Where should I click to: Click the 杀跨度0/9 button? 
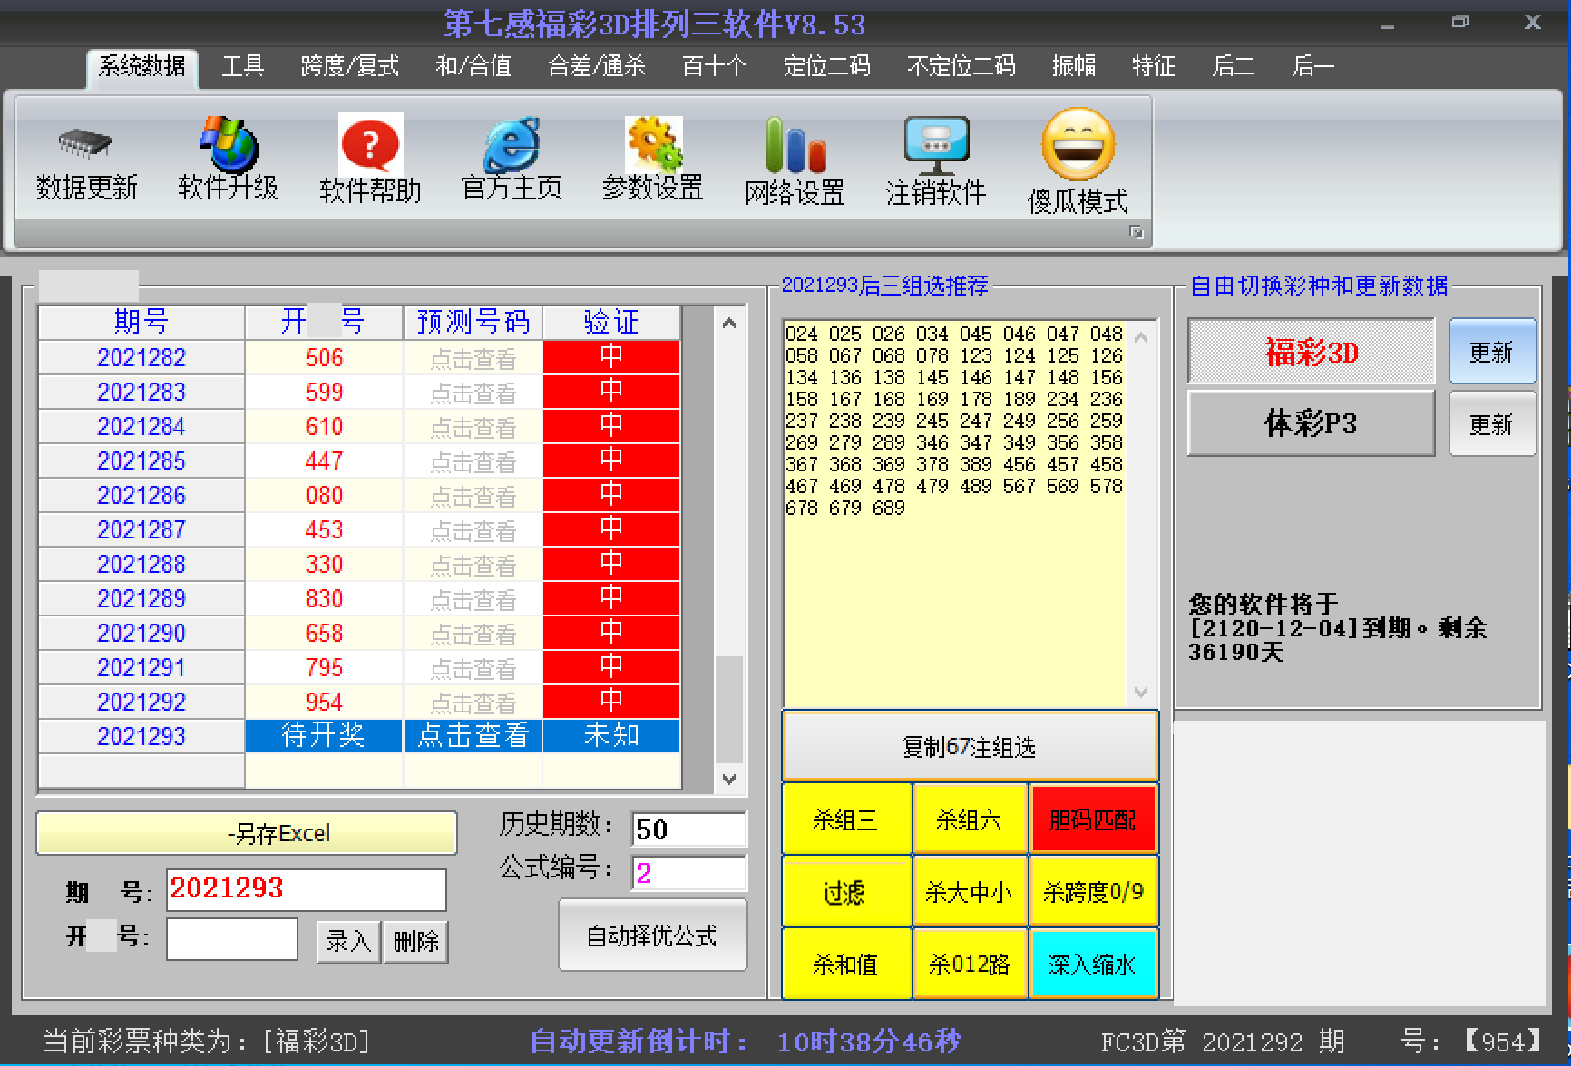pyautogui.click(x=1093, y=892)
